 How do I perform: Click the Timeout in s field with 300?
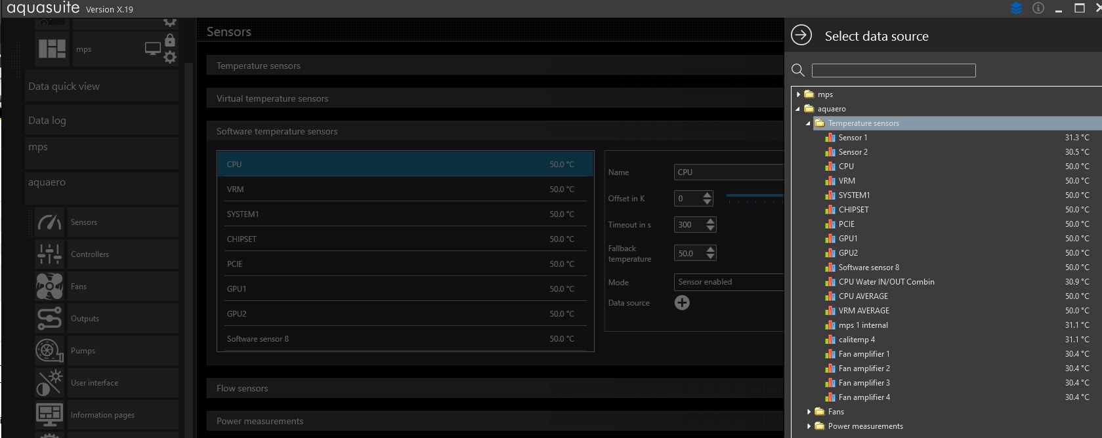point(689,225)
